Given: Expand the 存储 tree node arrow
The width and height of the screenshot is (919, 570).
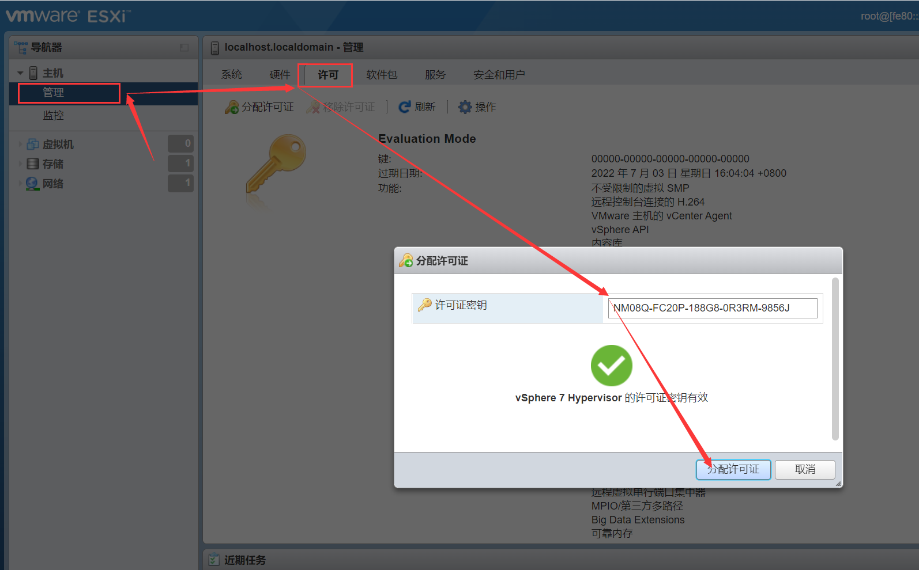Looking at the screenshot, I should coord(20,164).
